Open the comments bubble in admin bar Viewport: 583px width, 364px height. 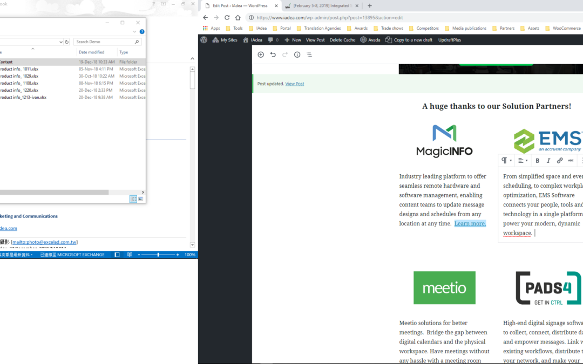pyautogui.click(x=273, y=40)
